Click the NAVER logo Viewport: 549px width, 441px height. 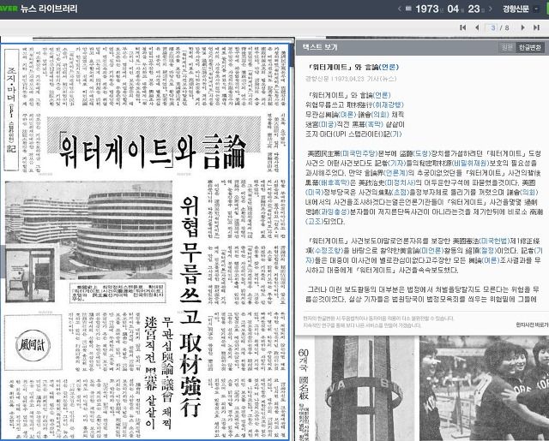coord(9,9)
